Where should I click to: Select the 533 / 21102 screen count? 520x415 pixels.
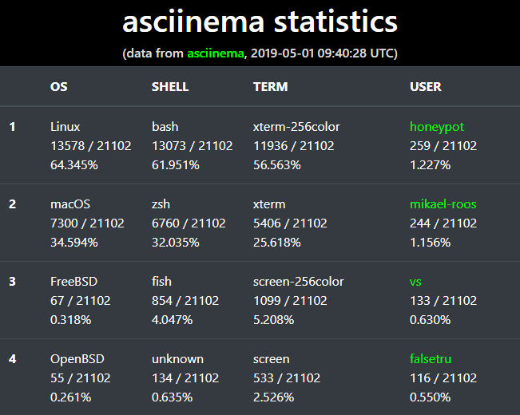click(x=287, y=378)
